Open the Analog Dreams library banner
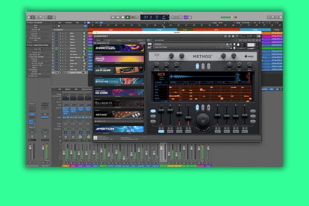 (x=119, y=59)
